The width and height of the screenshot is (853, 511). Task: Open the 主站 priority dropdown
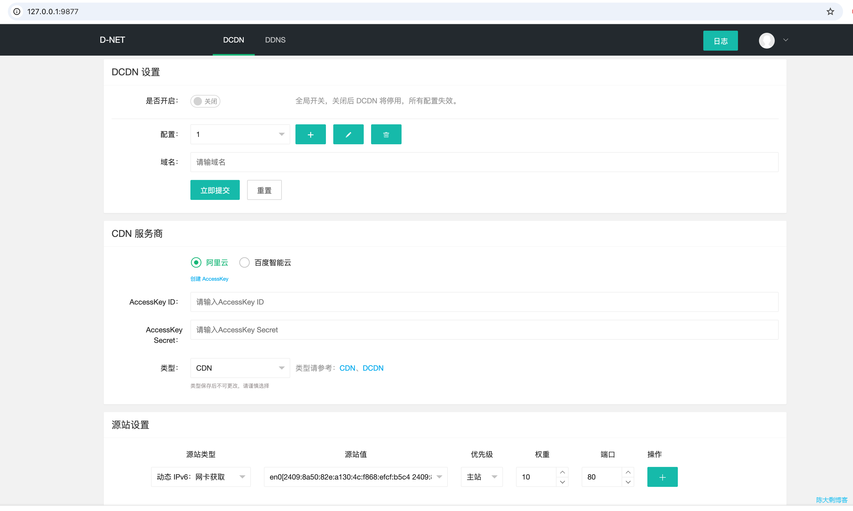click(x=481, y=477)
